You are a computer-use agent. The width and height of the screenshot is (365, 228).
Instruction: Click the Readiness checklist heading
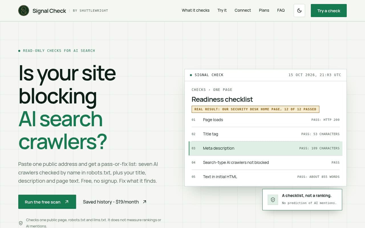click(222, 99)
